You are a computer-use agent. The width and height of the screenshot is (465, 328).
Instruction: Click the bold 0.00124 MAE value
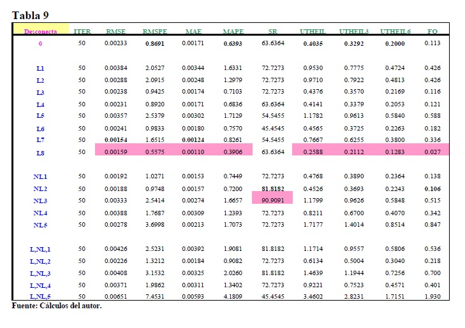(193, 139)
